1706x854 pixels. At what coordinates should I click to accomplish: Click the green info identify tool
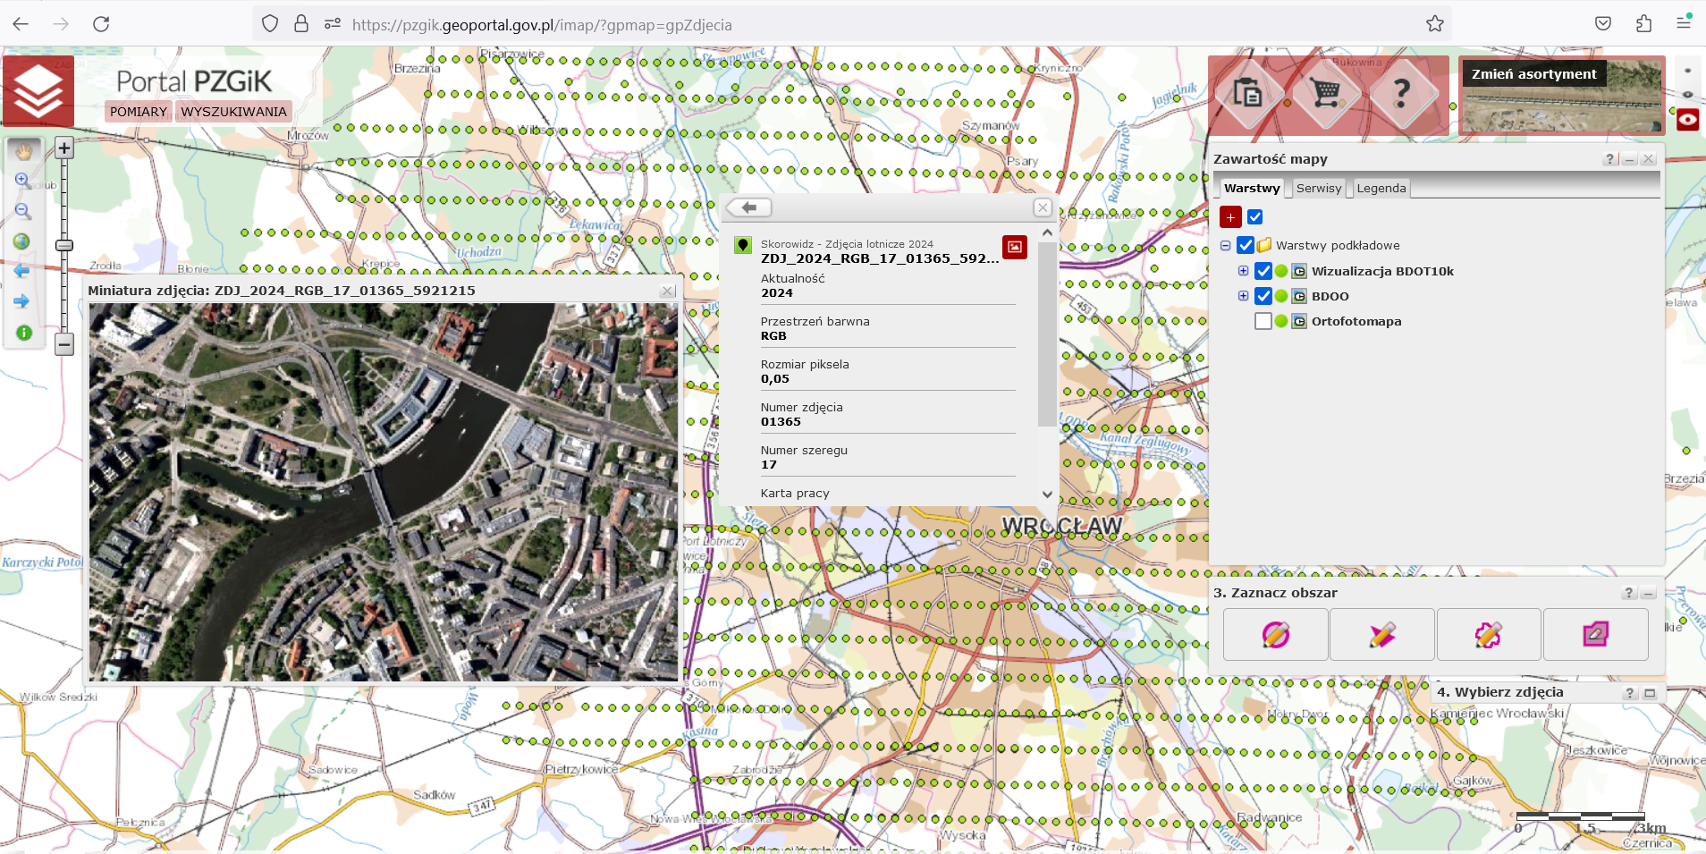(24, 333)
